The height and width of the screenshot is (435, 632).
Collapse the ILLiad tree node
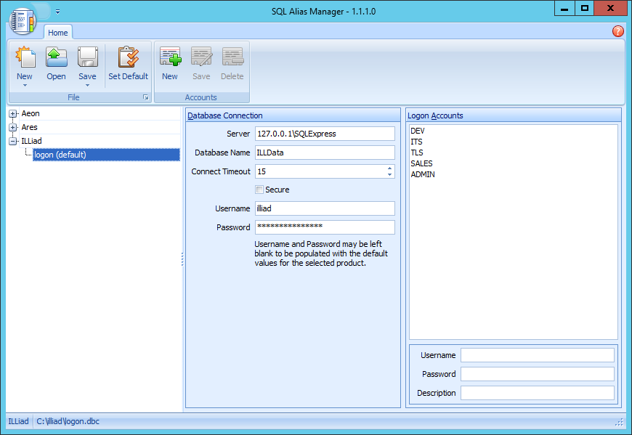click(x=13, y=141)
